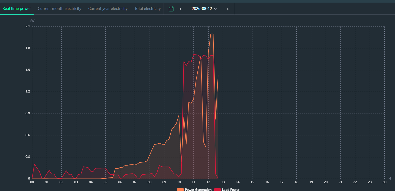Image resolution: width=395 pixels, height=191 pixels.
Task: Click the 12 hour label on the x-axis
Action: pos(208,182)
